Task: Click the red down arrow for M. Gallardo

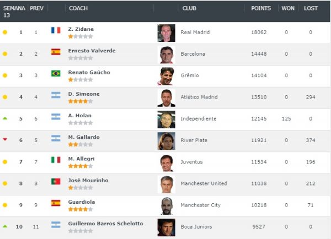Action: coord(5,139)
